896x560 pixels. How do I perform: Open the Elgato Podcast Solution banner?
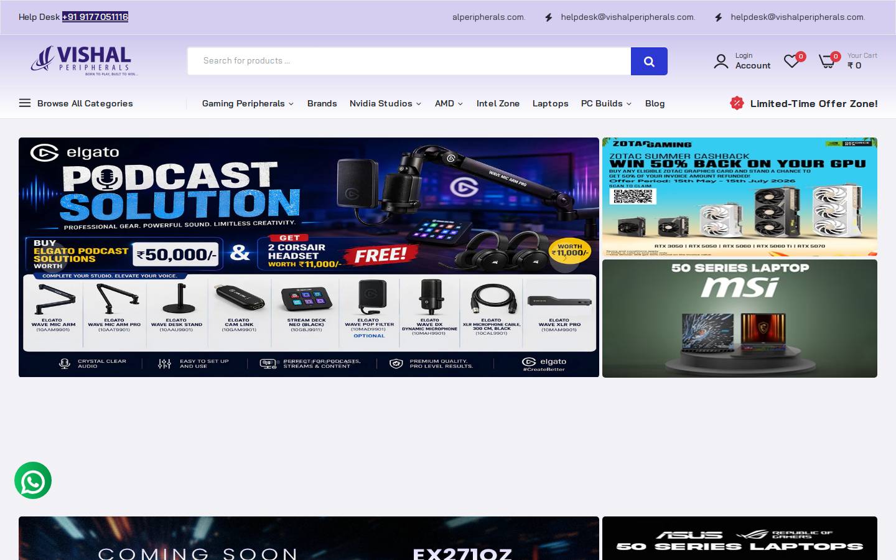(309, 257)
